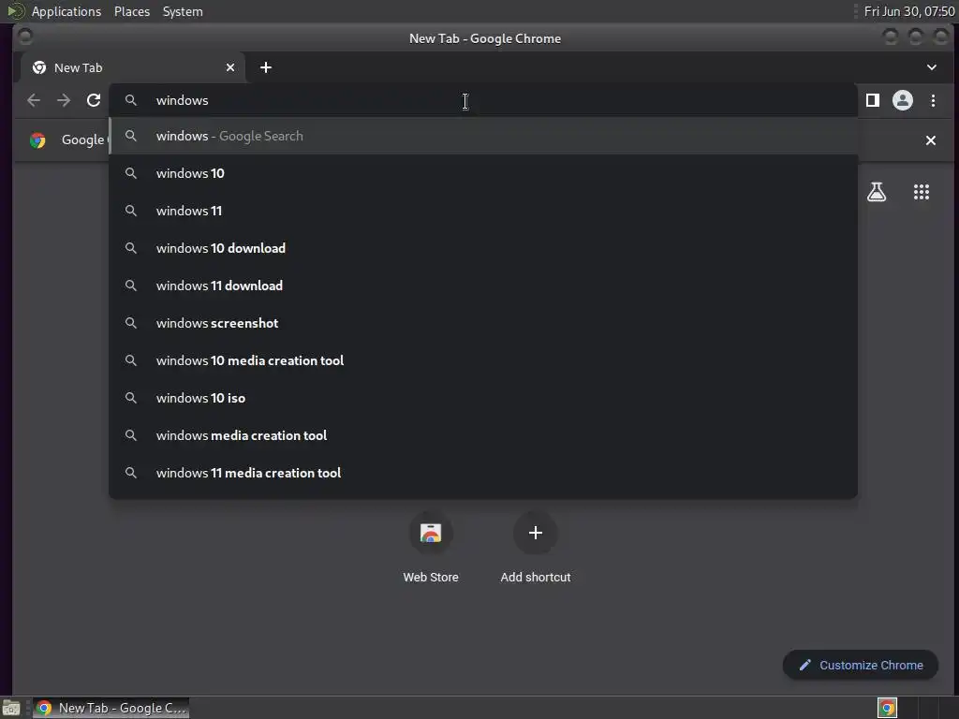Open the Places menu
The height and width of the screenshot is (719, 959).
[x=132, y=11]
